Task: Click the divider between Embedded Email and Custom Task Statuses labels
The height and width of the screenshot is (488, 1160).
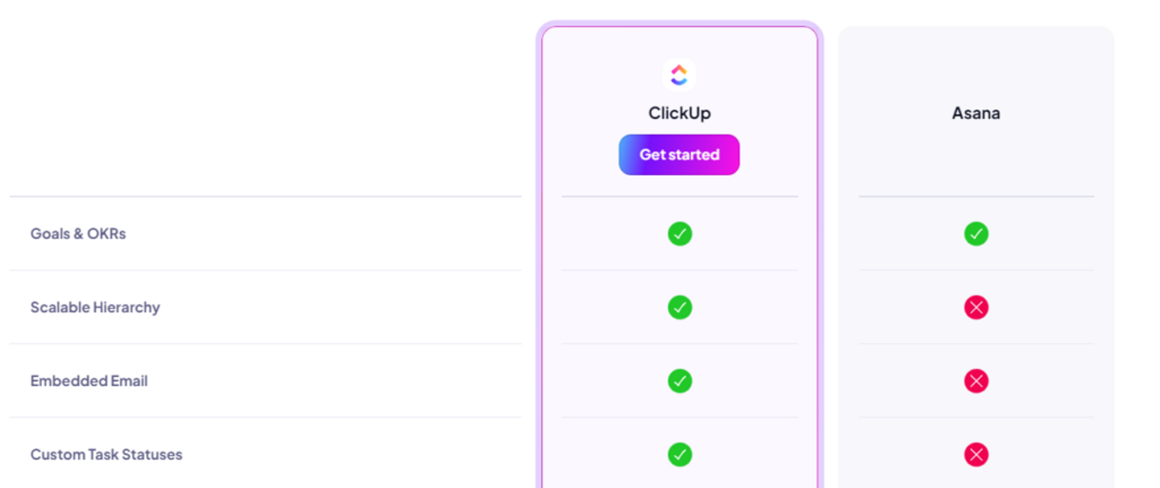Action: [265, 418]
